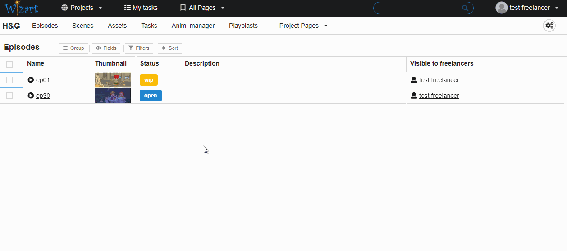Click the play icon beside ep01
This screenshot has width=567, height=251.
(x=31, y=80)
